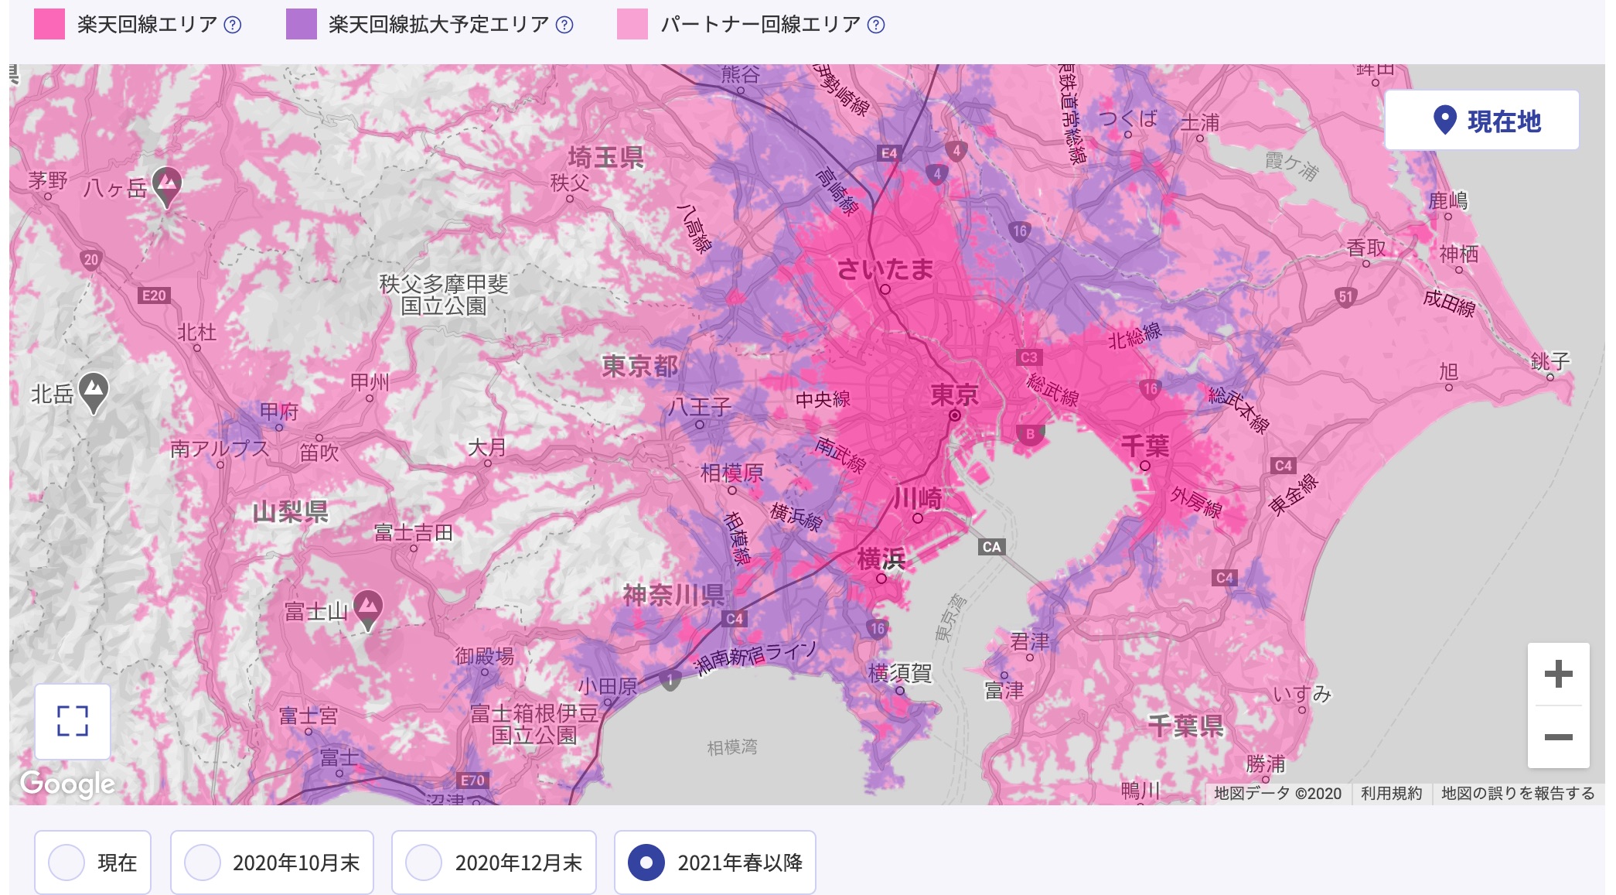
Task: Select the 現在 radio option
Action: pyautogui.click(x=93, y=862)
